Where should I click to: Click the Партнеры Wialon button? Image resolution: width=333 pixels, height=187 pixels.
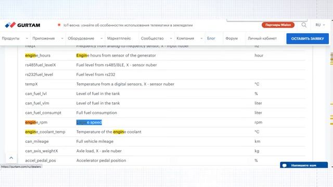pyautogui.click(x=278, y=25)
